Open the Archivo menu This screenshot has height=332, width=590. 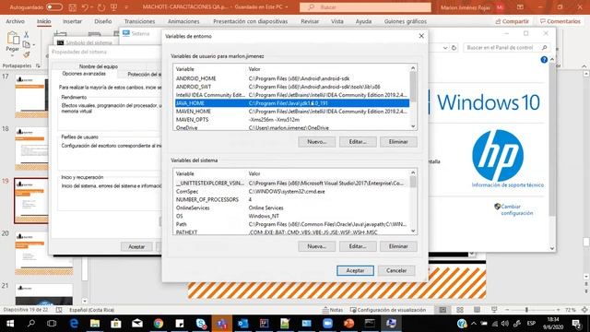click(x=15, y=21)
